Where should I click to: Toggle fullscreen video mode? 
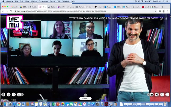point(167,94)
